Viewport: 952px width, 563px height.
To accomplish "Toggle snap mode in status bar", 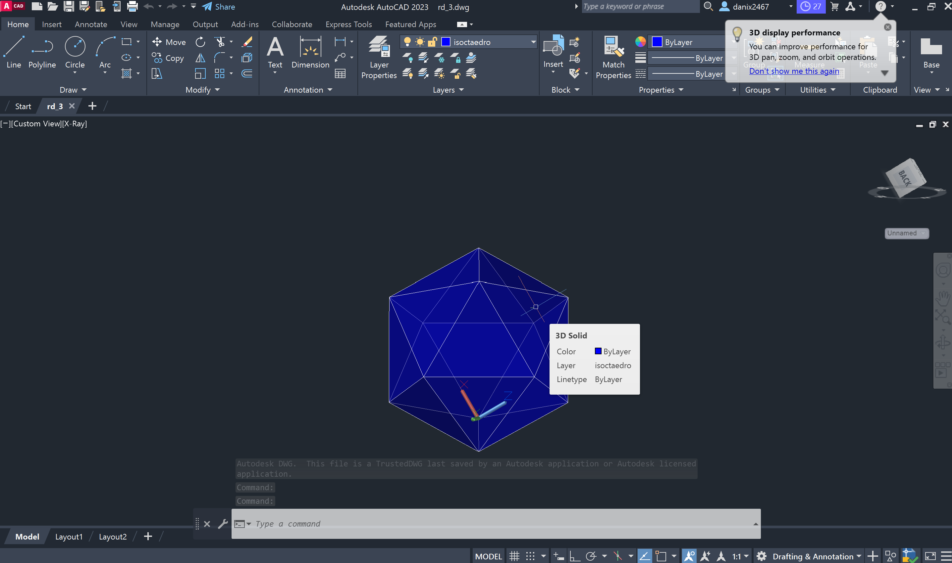I will [x=530, y=556].
